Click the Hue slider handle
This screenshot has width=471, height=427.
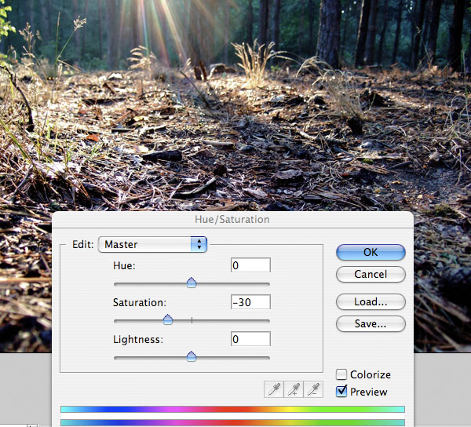[x=192, y=283]
